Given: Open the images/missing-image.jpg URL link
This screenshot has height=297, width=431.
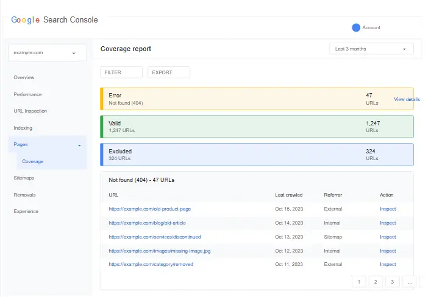Looking at the screenshot, I should pyautogui.click(x=160, y=251).
